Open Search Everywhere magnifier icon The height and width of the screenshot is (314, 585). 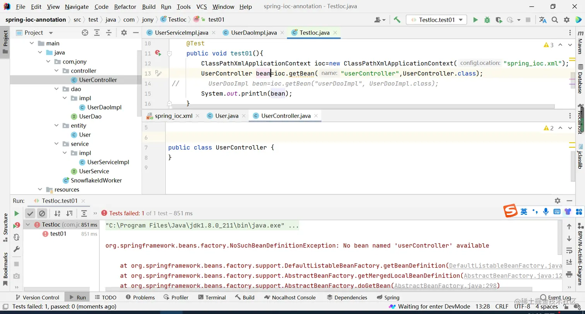pyautogui.click(x=555, y=20)
